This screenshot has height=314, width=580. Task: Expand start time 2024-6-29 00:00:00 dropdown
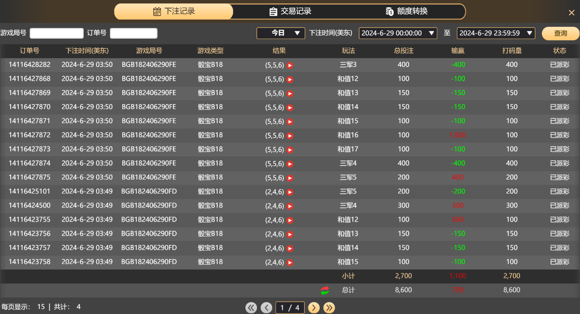[398, 33]
